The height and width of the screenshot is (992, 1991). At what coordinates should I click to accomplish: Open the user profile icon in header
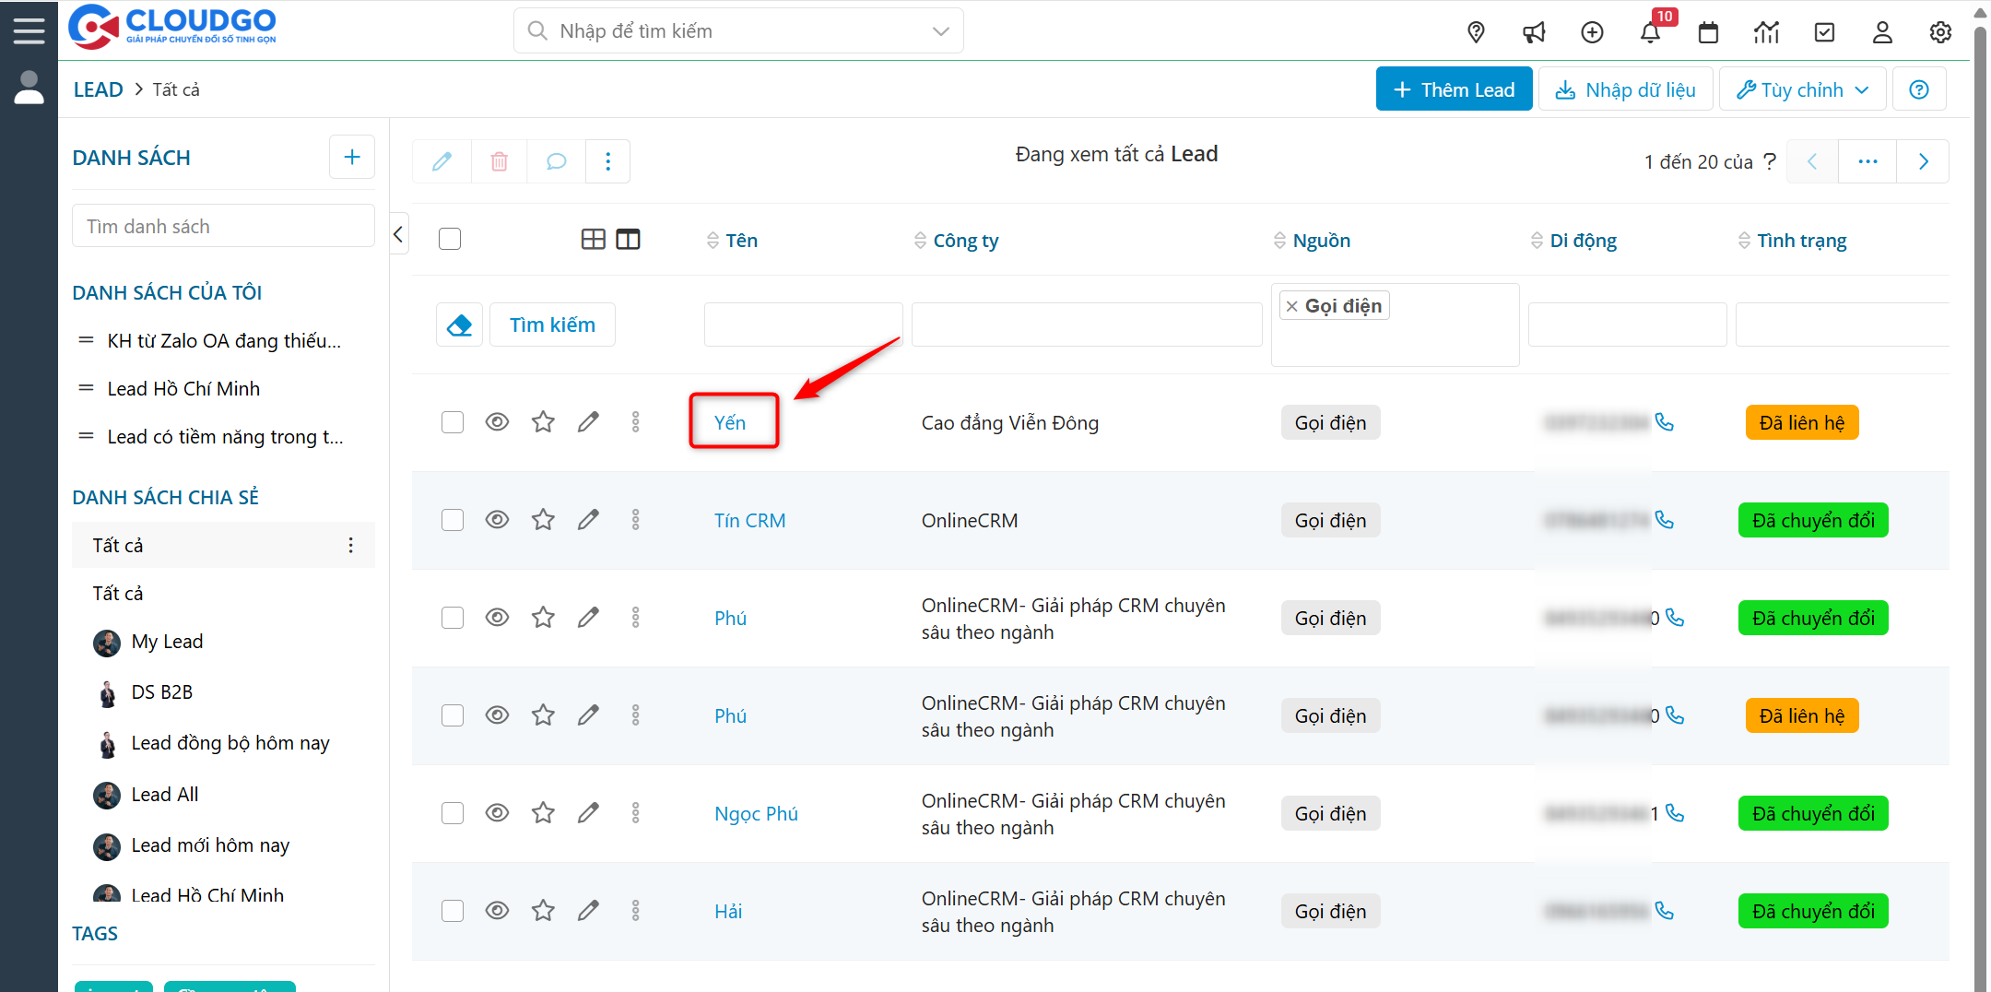(x=1882, y=32)
